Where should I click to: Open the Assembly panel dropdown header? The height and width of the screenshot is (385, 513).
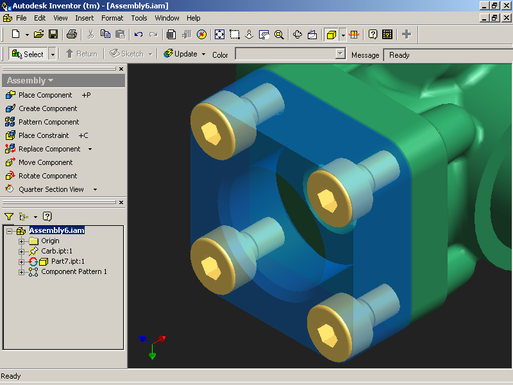pyautogui.click(x=30, y=81)
